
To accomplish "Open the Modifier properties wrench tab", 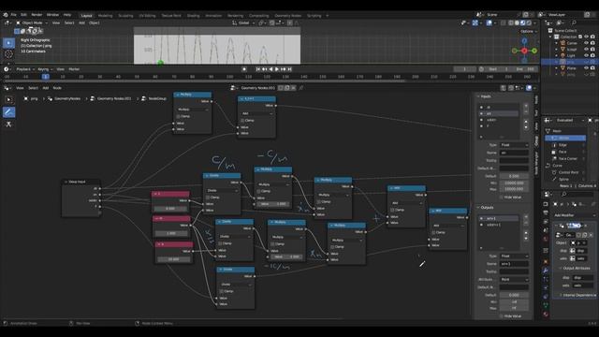I will [546, 271].
